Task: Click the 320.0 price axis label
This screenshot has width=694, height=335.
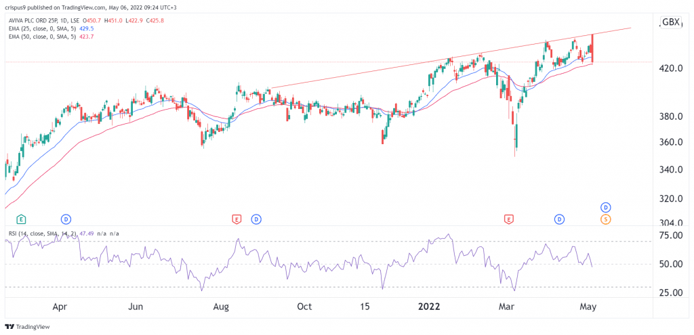Action: [x=672, y=198]
